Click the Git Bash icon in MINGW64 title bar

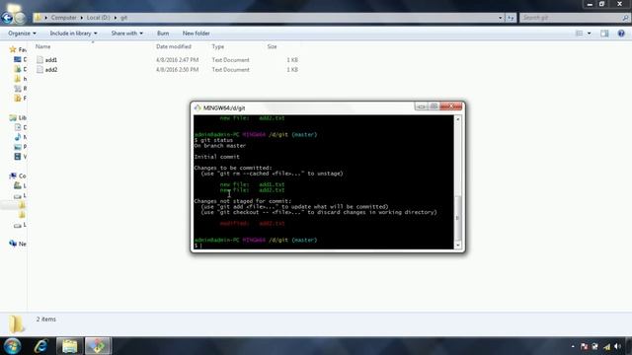coord(197,107)
